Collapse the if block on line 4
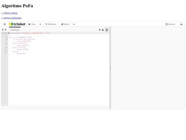186x140 pixels. tap(7, 39)
